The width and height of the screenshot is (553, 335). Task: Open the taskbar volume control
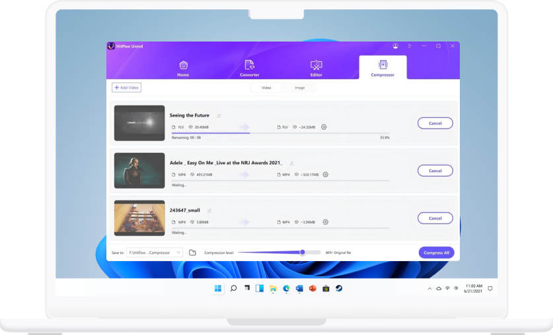pos(456,288)
